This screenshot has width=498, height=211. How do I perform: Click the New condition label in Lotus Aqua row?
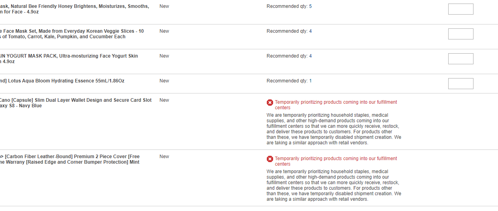pyautogui.click(x=164, y=81)
